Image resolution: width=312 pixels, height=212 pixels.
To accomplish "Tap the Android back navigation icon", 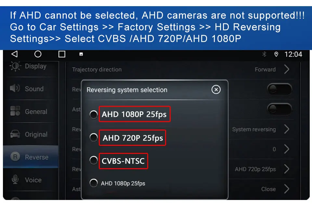I will pyautogui.click(x=15, y=54).
